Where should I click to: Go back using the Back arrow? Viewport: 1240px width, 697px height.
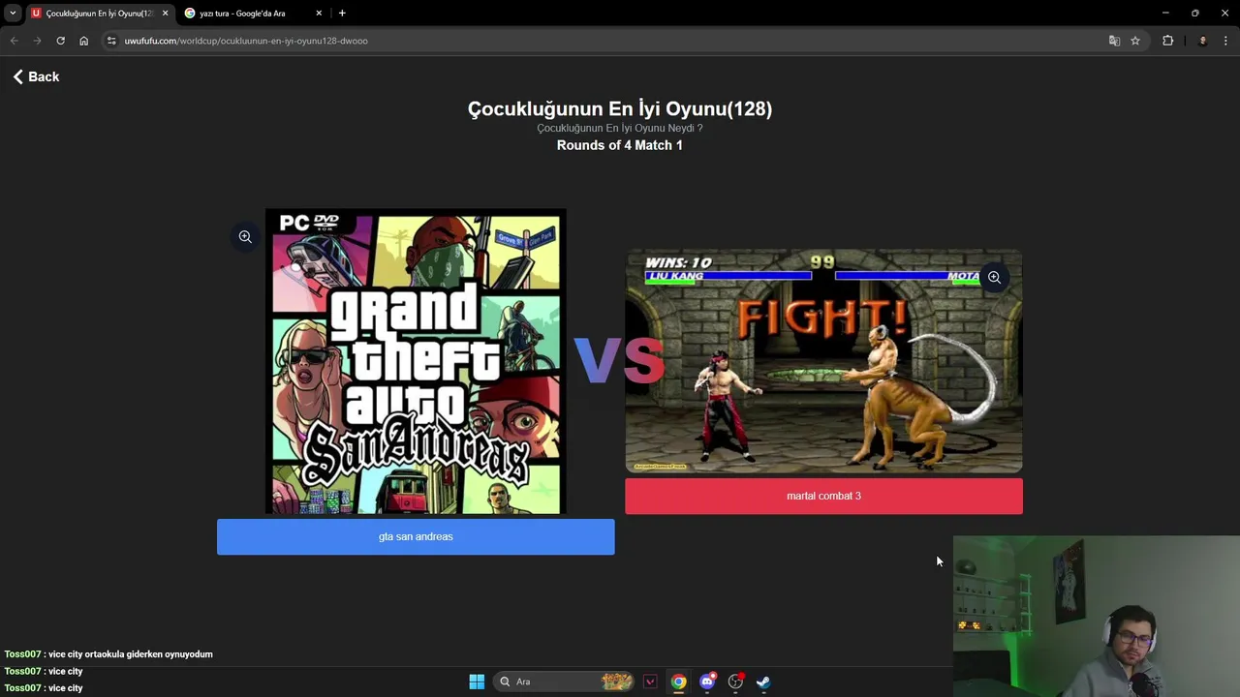(36, 76)
